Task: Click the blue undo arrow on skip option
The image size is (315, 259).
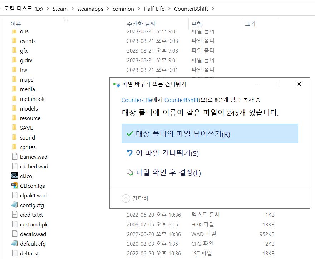Action: point(130,153)
